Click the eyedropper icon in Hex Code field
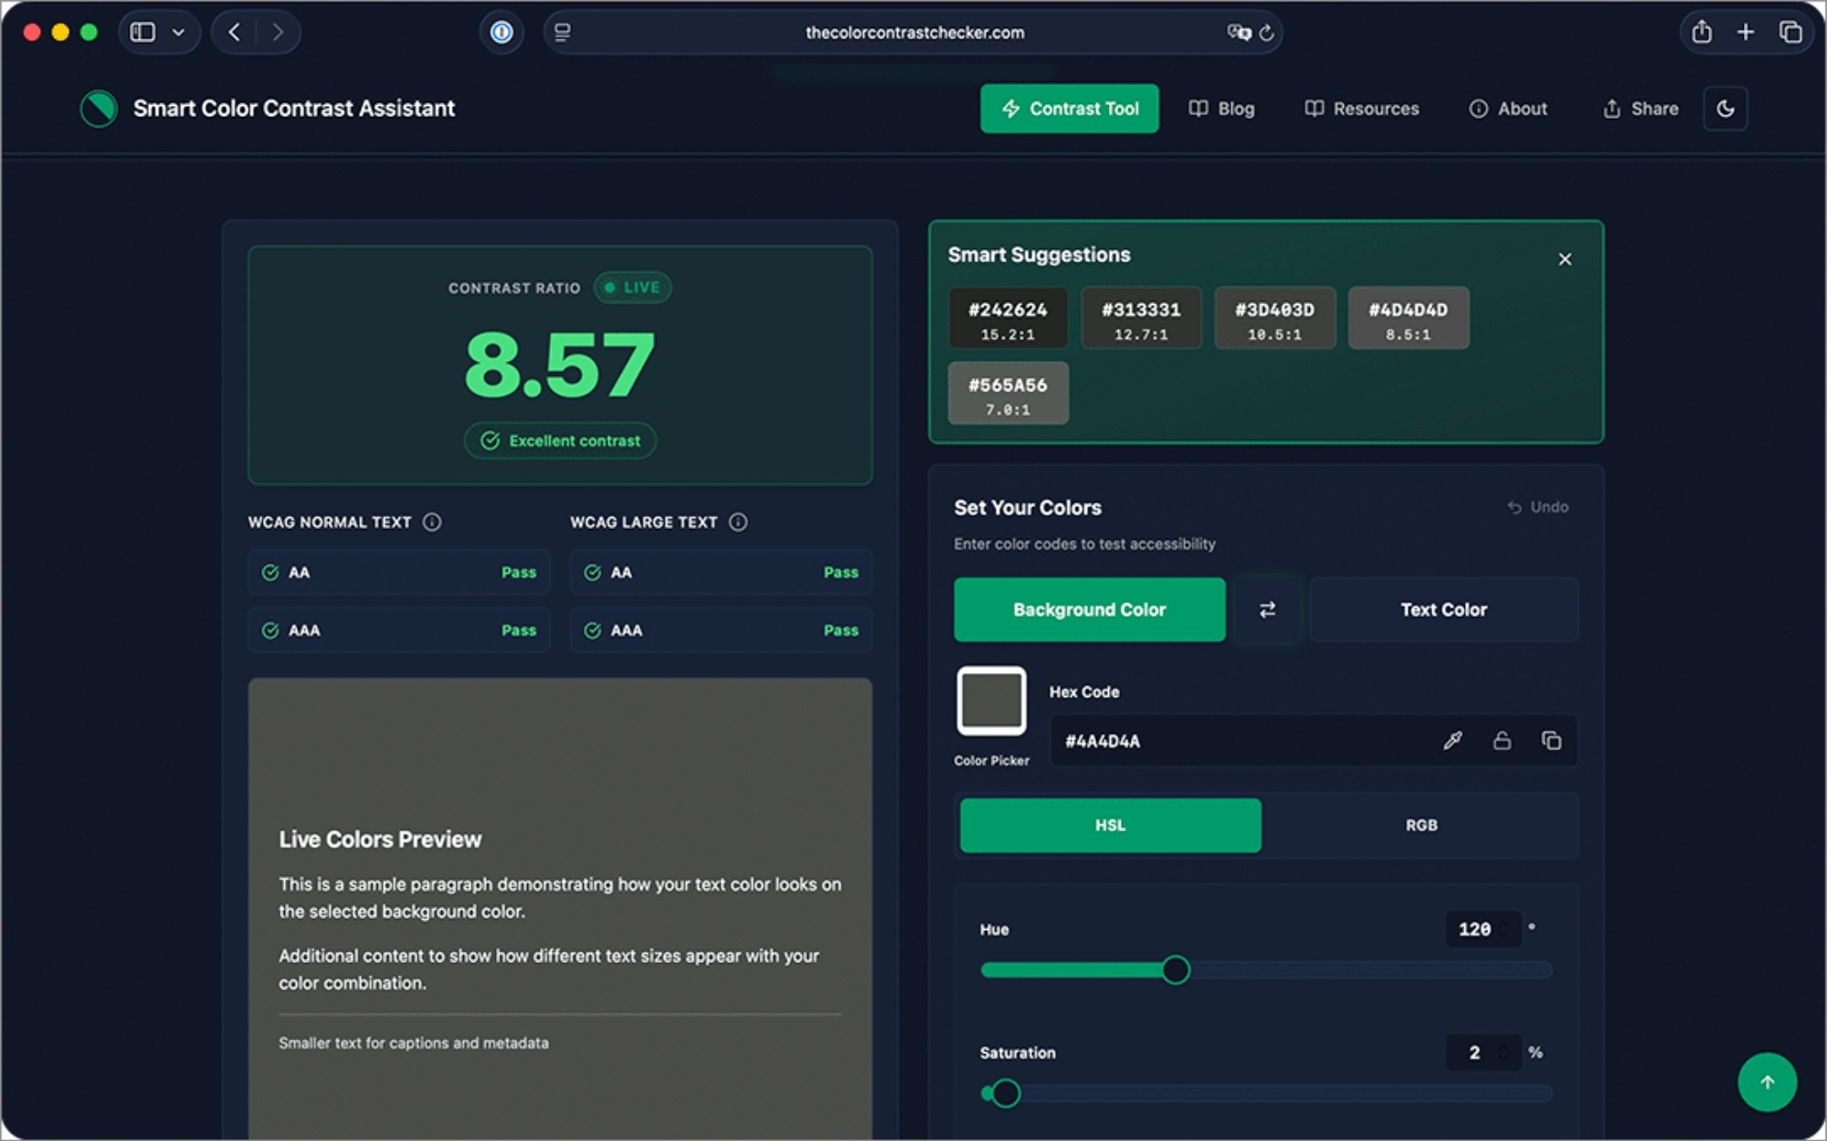This screenshot has height=1141, width=1827. click(x=1452, y=741)
